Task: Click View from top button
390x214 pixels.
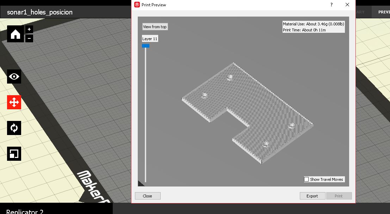Action: 155,27
